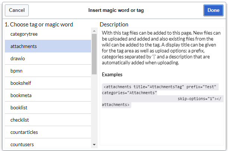Click the attachments example code block
The image size is (228, 151).
tap(163, 96)
